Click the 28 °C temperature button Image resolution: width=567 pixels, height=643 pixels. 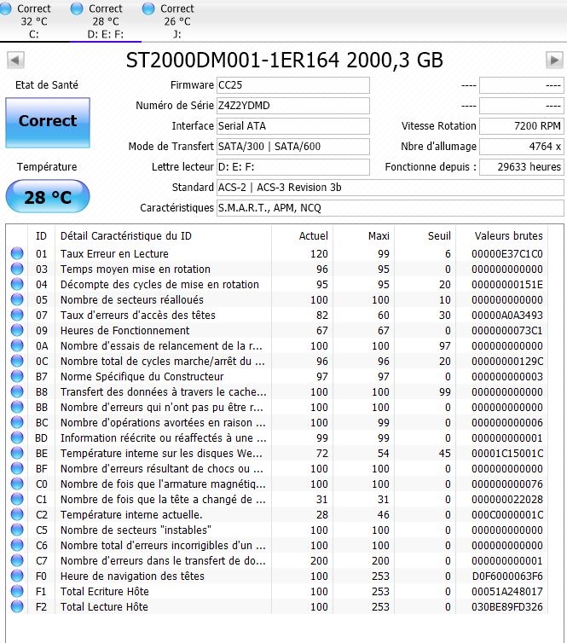coord(48,196)
